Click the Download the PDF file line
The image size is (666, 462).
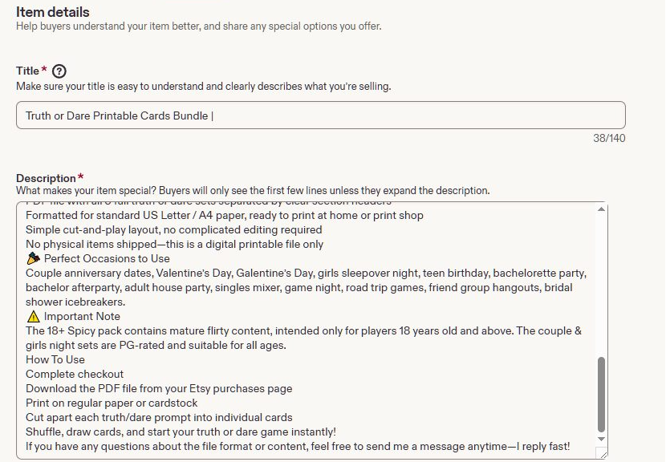(x=159, y=388)
